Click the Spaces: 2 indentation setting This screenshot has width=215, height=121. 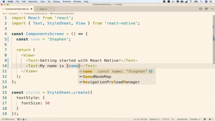[x=155, y=119]
